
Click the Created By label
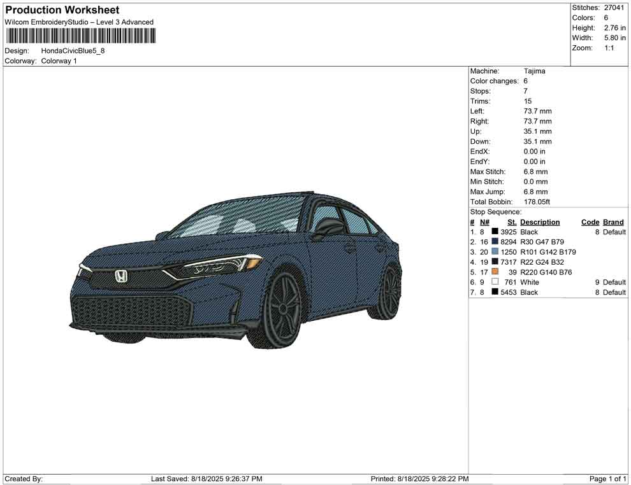point(24,479)
